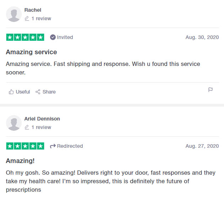224x197 pixels.
Task: Click the Redirected arrow icon
Action: pyautogui.click(x=53, y=146)
